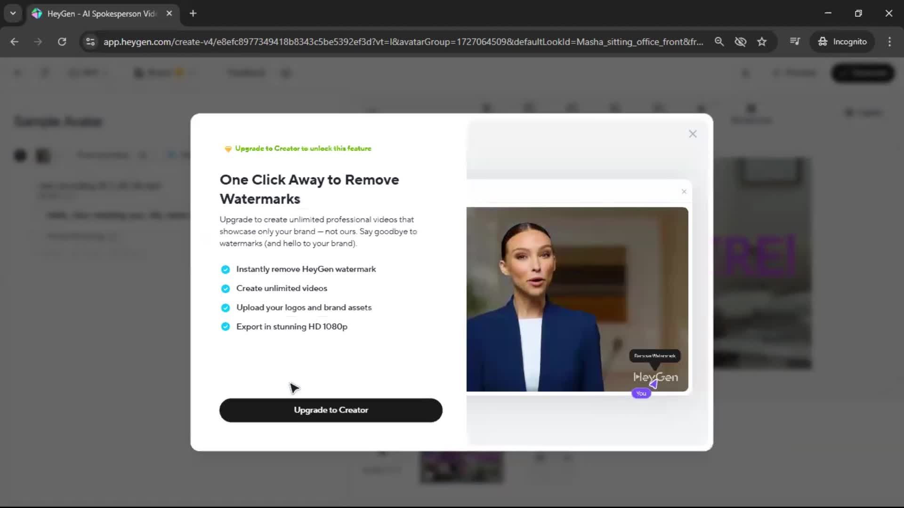
Task: Click the HeyGen AI Spokesperson tab
Action: click(x=101, y=14)
